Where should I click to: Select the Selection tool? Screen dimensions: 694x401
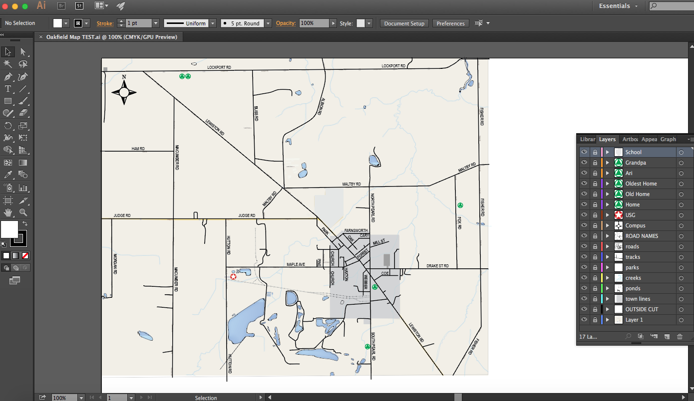click(8, 52)
